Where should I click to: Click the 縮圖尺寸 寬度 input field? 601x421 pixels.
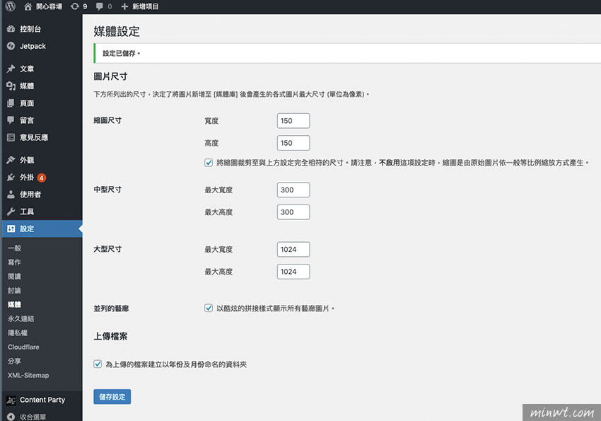click(x=293, y=121)
